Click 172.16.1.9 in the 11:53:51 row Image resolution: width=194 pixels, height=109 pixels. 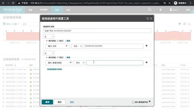(185, 70)
